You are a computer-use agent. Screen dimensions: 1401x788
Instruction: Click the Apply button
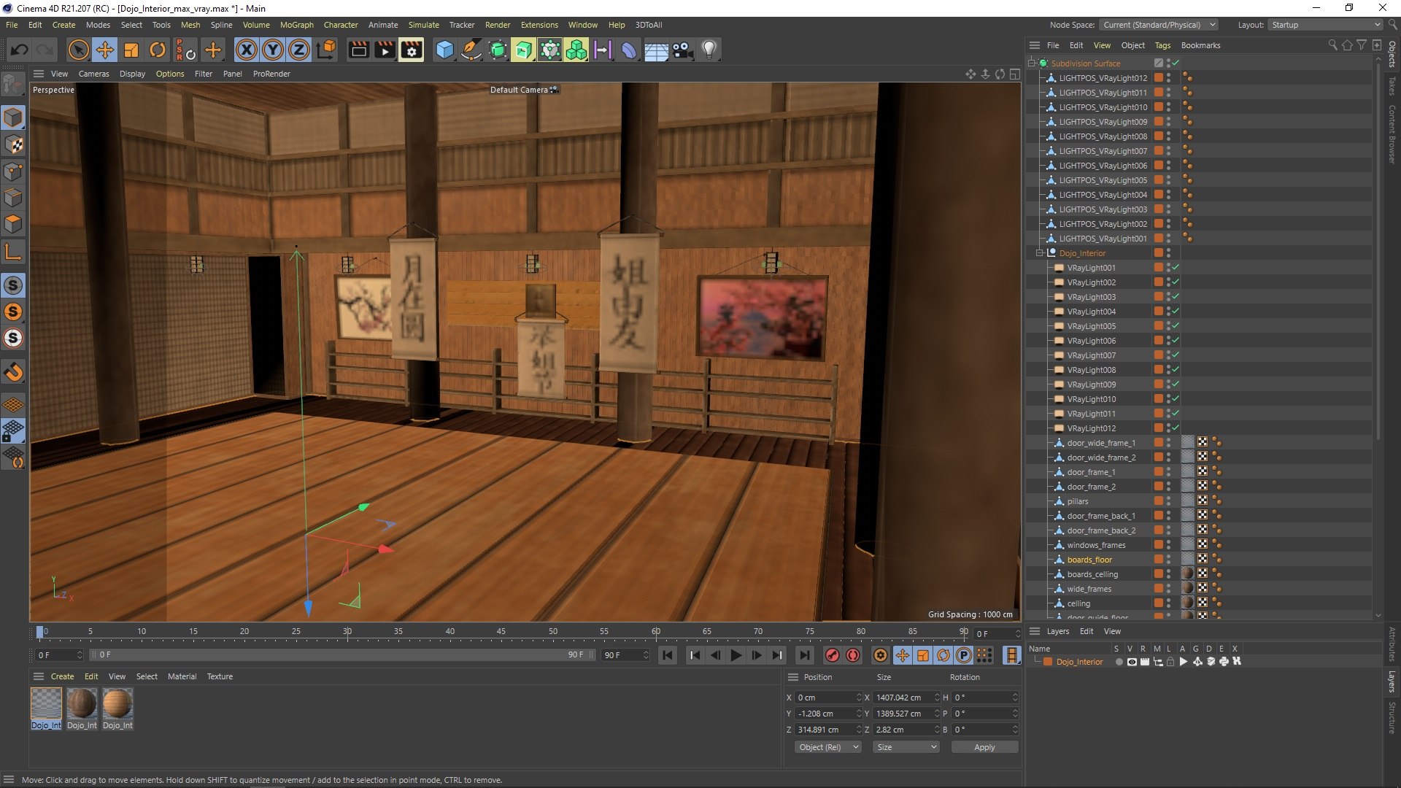[984, 747]
